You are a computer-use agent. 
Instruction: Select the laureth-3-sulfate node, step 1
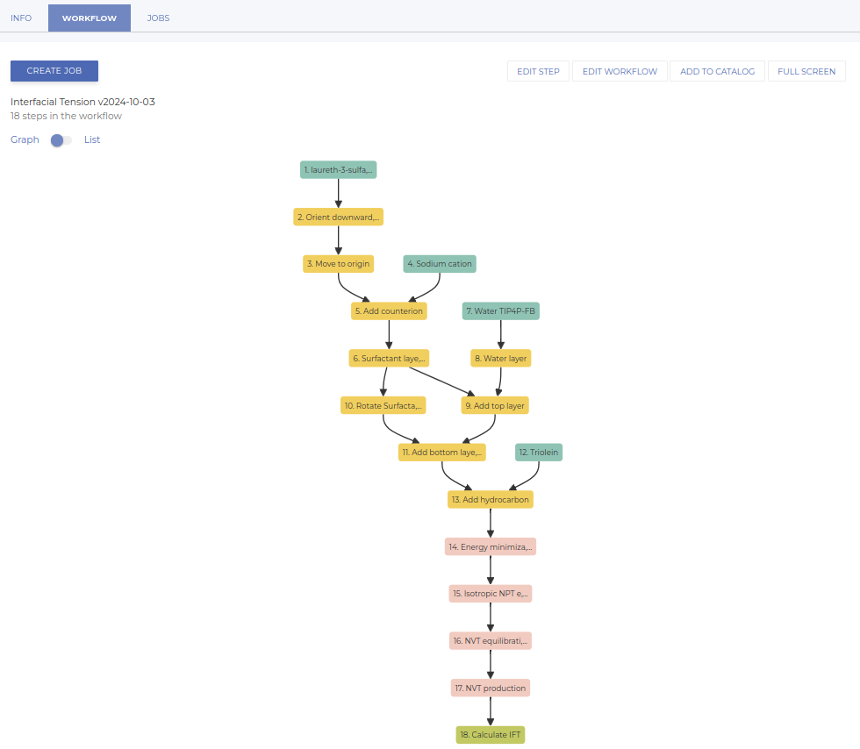338,169
